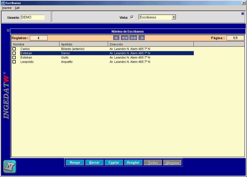
Task: Select the surname Quito
Action: pos(65,57)
